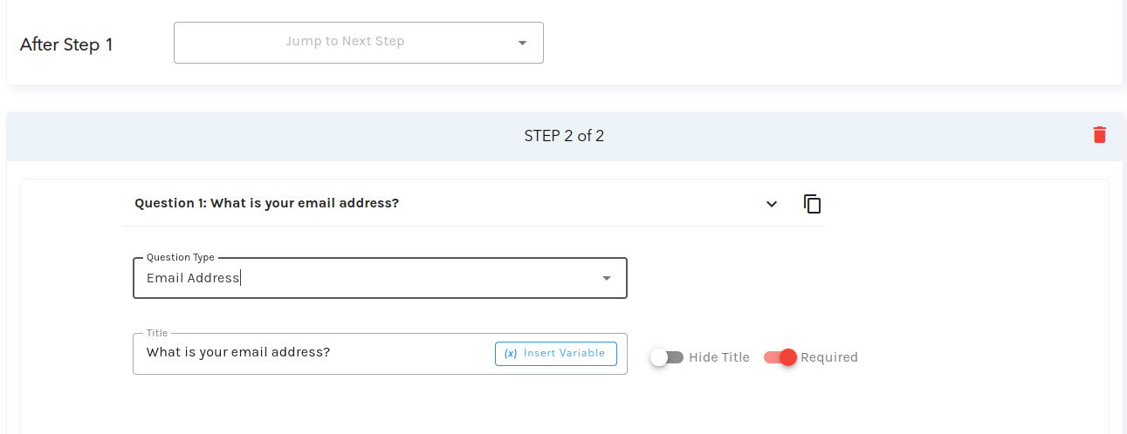Image resolution: width=1127 pixels, height=434 pixels.
Task: Enable the Hide Title toggle
Action: 667,357
